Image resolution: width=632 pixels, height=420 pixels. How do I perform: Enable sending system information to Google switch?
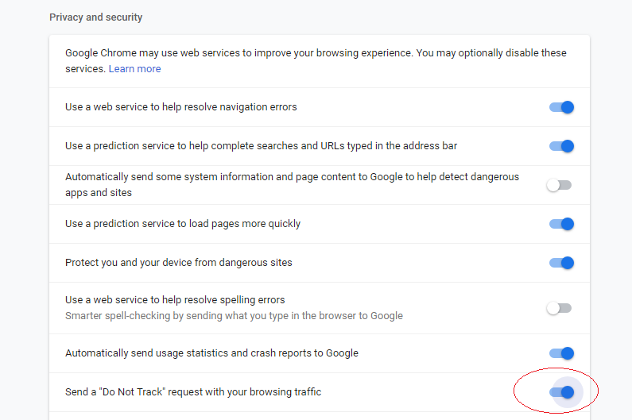click(x=559, y=185)
